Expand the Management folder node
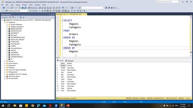The image size is (193, 108). (x=5, y=72)
